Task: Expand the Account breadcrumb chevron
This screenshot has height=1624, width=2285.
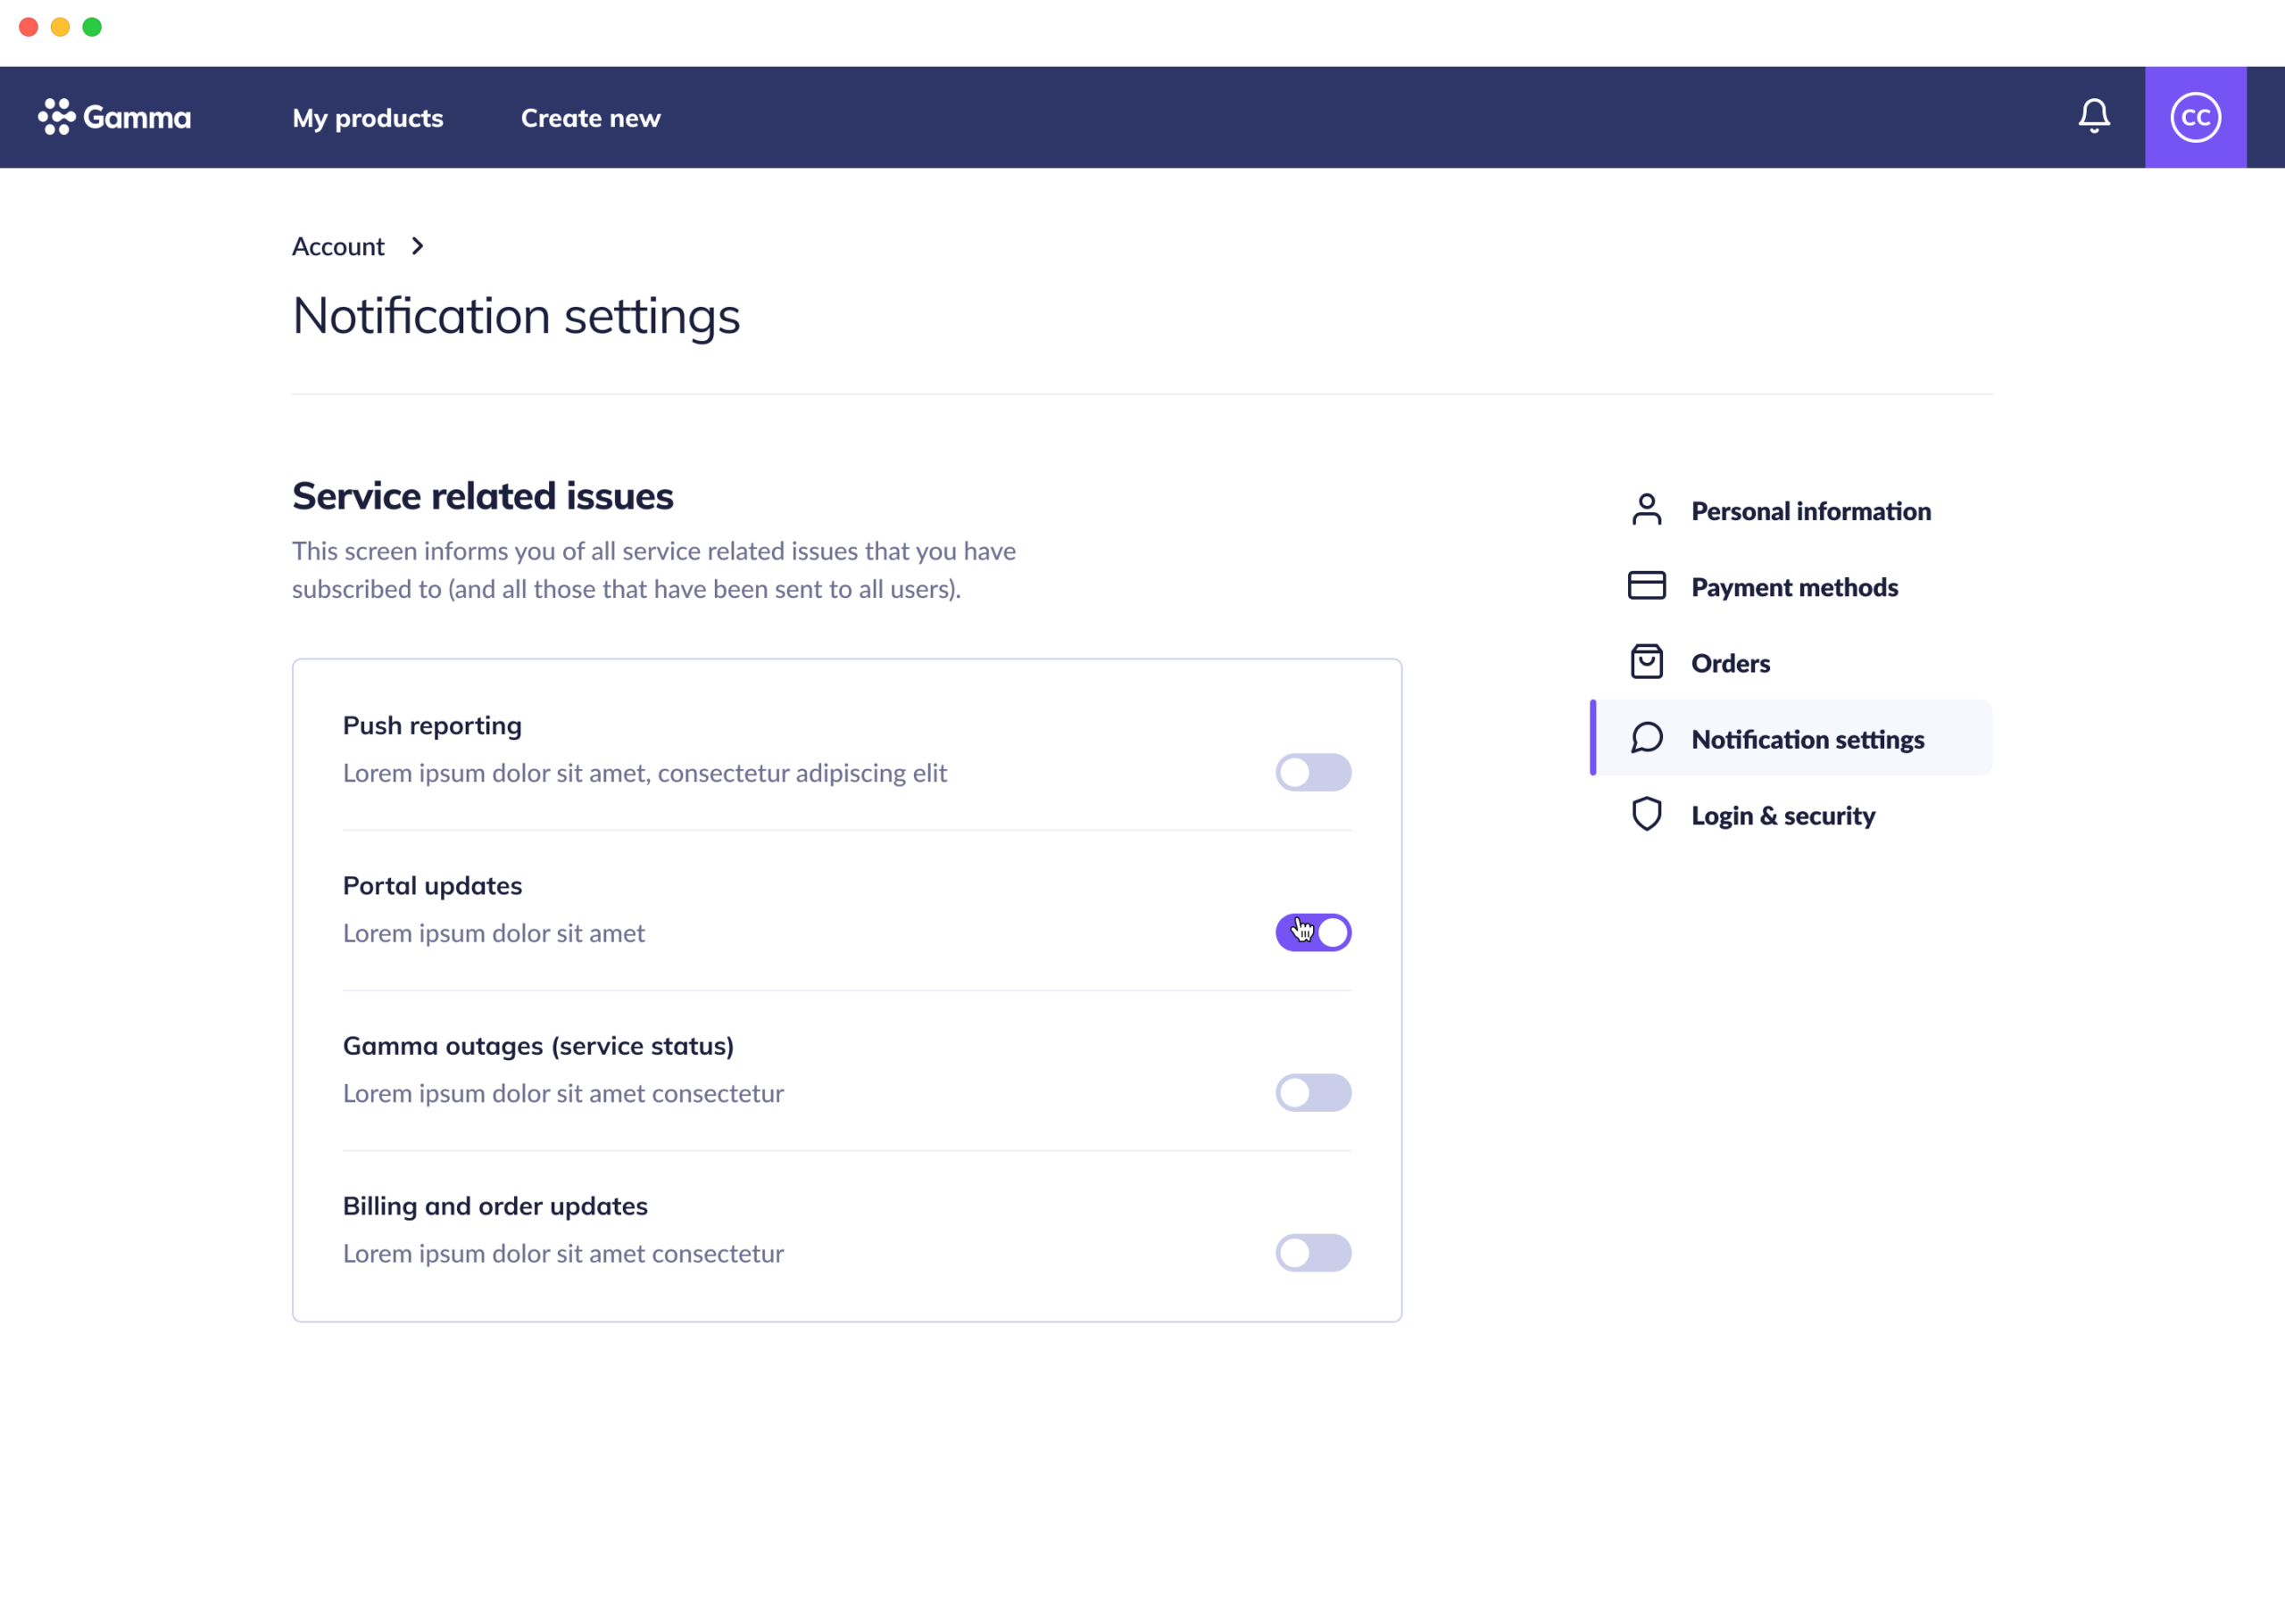Action: coord(417,246)
